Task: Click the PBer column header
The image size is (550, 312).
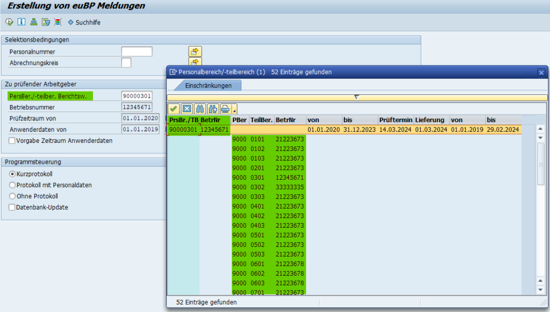Action: pyautogui.click(x=240, y=120)
